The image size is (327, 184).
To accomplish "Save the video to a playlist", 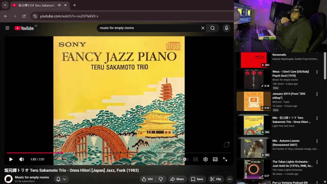I will [197, 179].
